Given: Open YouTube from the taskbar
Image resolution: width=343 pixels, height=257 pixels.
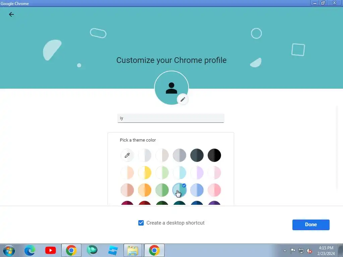Looking at the screenshot, I should pyautogui.click(x=51, y=250).
